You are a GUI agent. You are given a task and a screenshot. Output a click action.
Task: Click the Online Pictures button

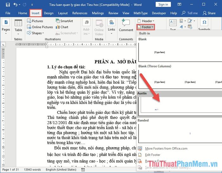40,27
